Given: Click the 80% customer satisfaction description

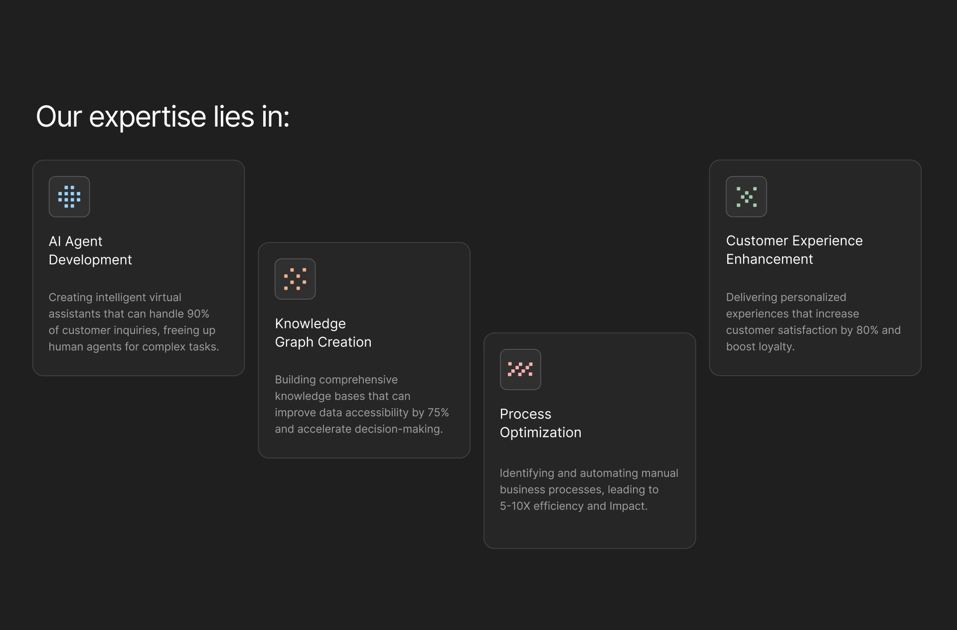Looking at the screenshot, I should tap(813, 322).
